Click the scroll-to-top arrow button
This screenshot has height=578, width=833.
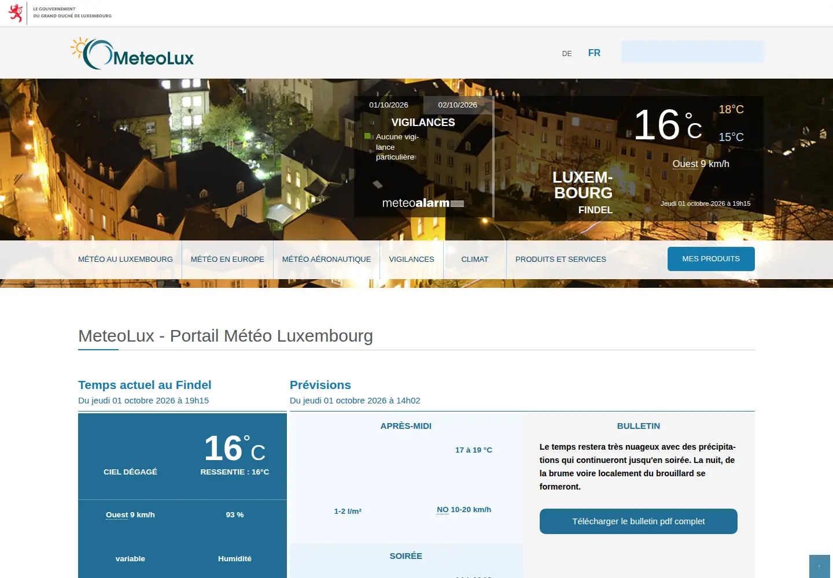coord(819,566)
